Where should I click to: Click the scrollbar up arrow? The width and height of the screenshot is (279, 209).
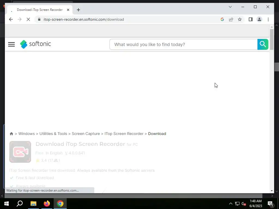[272, 27]
